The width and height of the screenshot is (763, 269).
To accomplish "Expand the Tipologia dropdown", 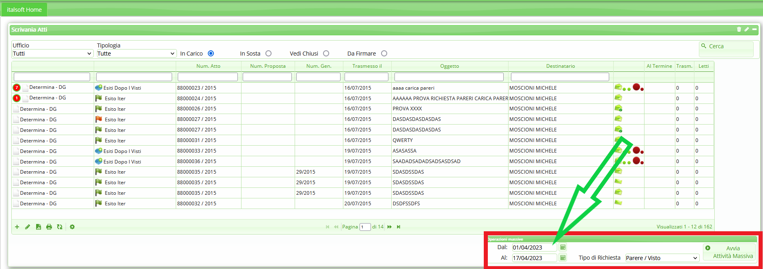I will click(x=136, y=54).
